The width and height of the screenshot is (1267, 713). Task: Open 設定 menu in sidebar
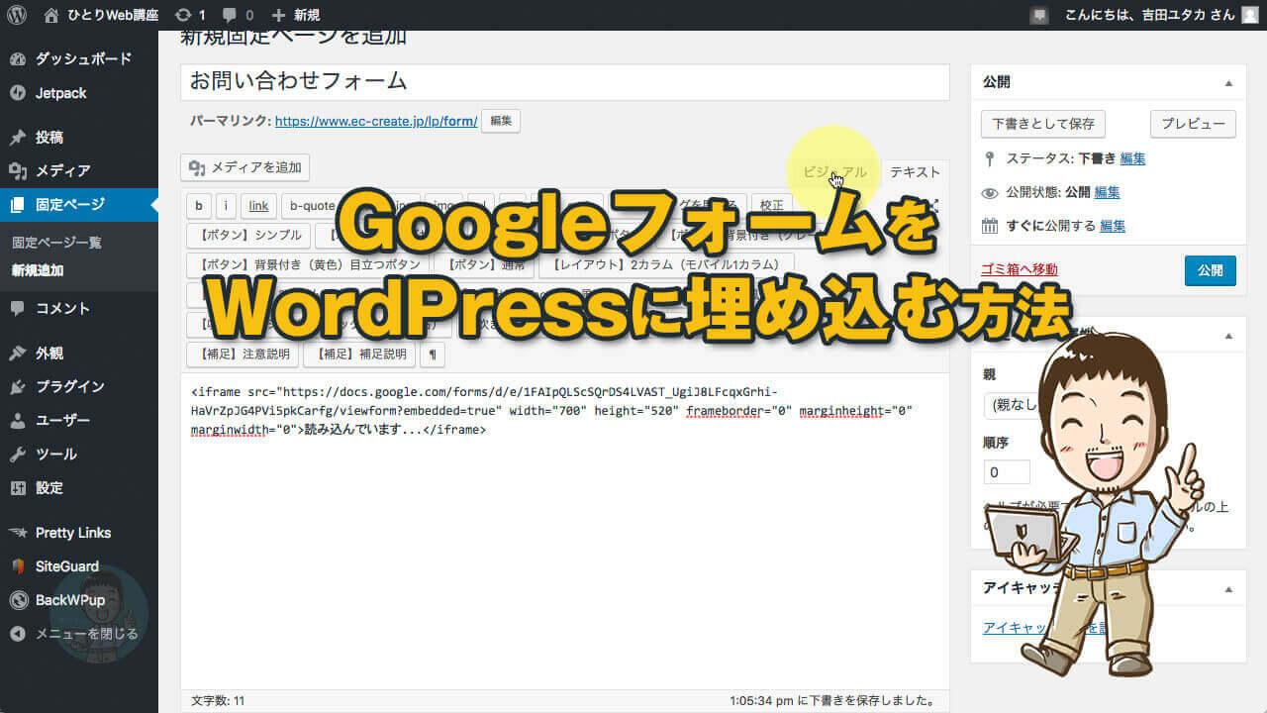(79, 487)
